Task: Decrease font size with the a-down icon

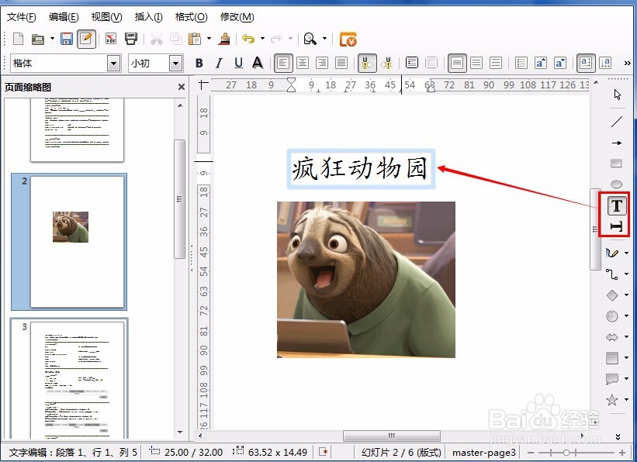Action: coord(560,63)
